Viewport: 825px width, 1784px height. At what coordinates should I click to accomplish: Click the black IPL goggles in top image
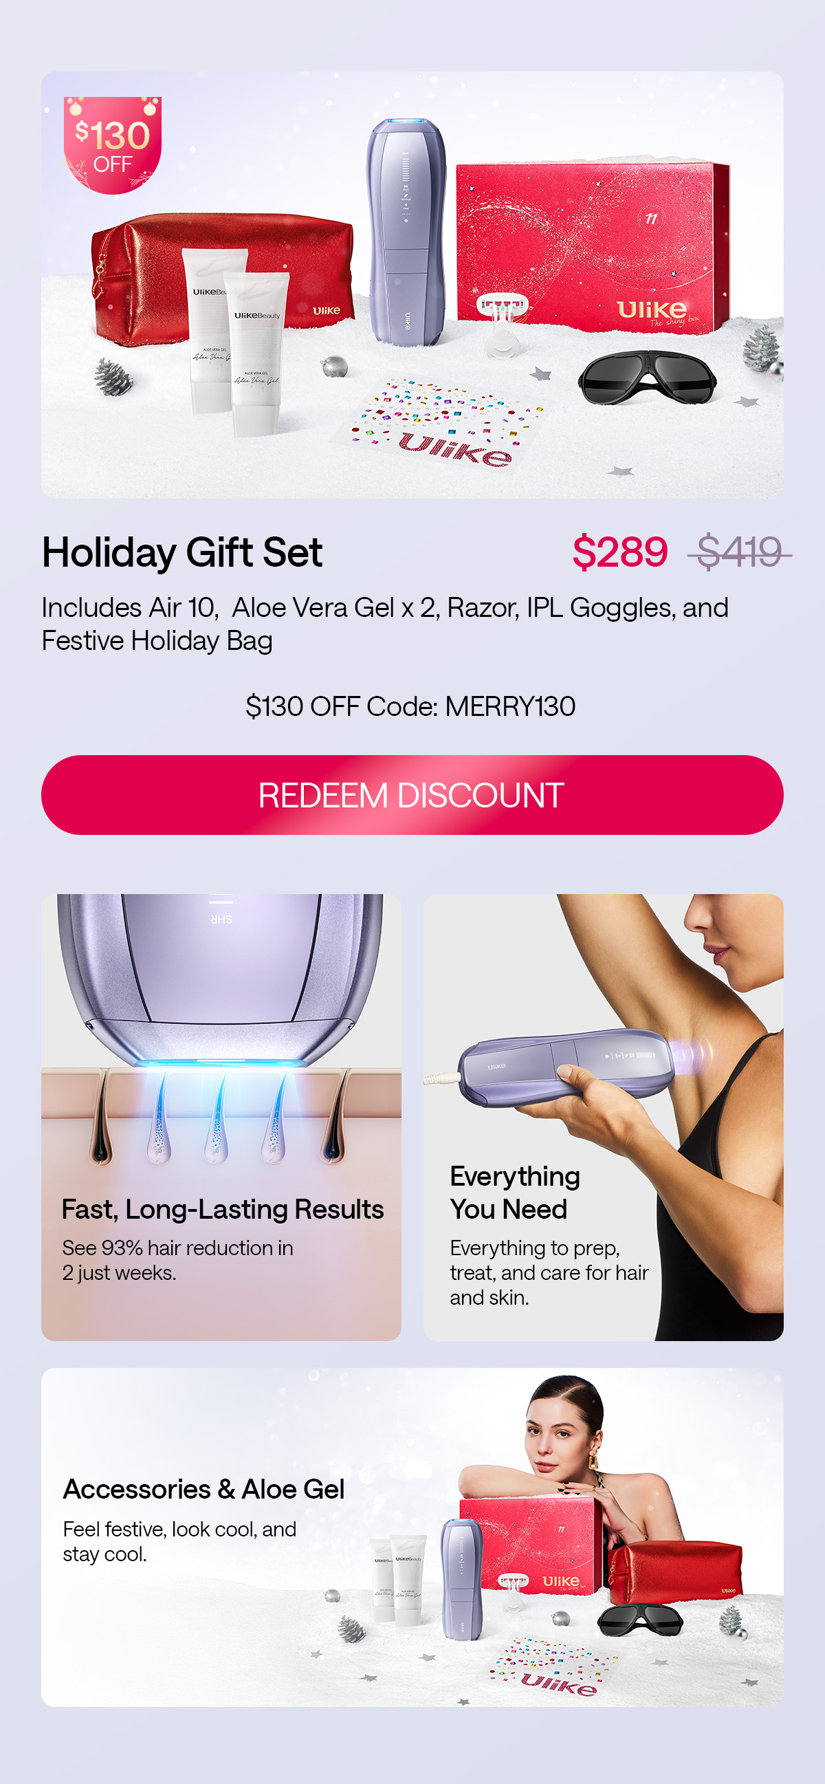647,378
